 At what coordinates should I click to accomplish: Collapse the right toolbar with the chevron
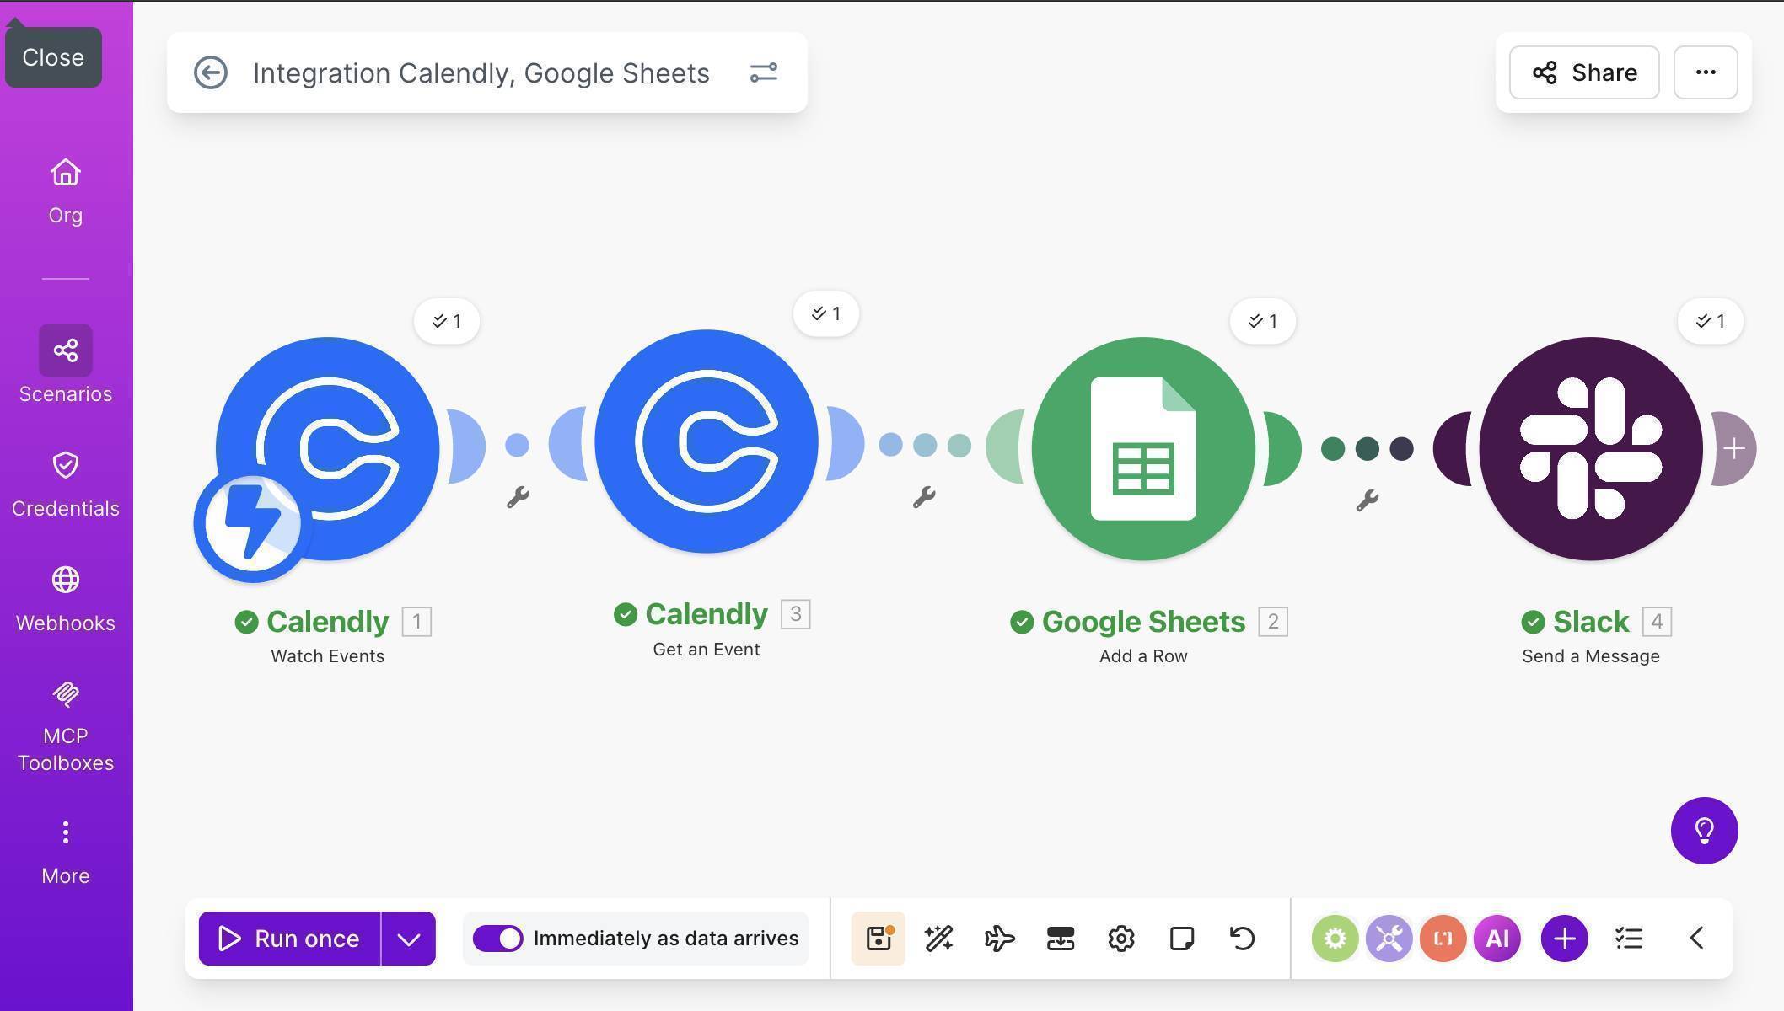(x=1695, y=938)
